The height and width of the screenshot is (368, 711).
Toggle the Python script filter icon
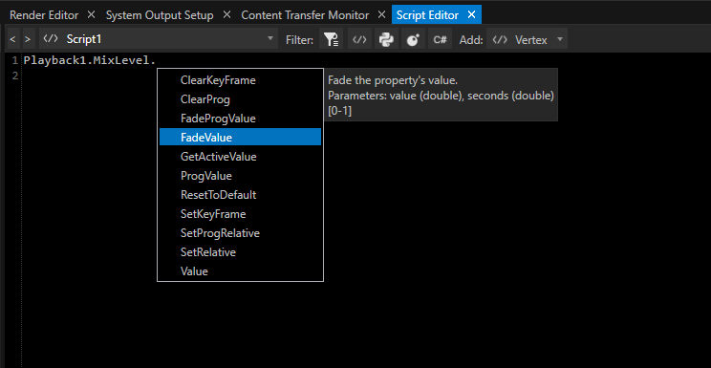coord(386,39)
